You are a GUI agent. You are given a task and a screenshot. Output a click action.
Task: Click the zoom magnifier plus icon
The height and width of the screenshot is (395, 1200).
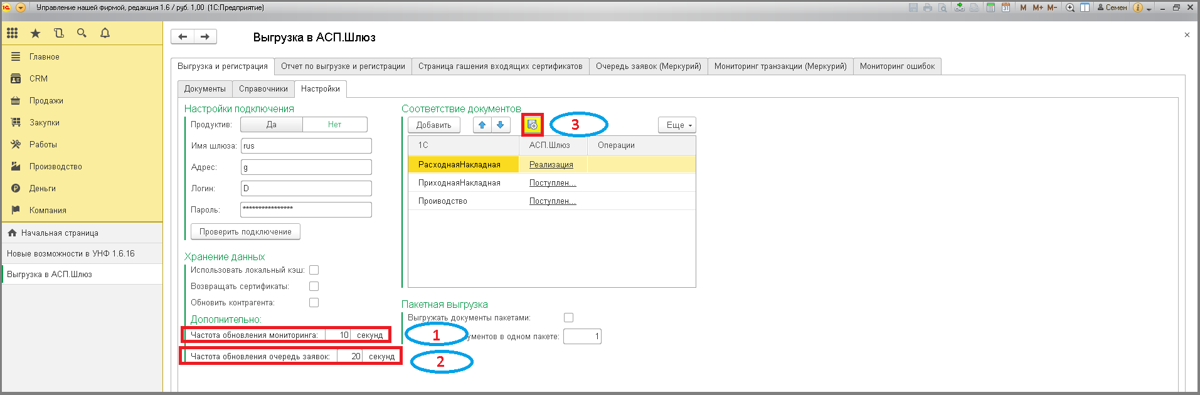point(1070,8)
